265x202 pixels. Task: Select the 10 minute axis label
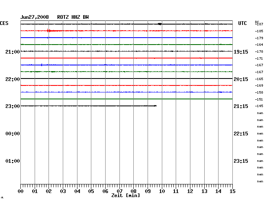coord(162,191)
